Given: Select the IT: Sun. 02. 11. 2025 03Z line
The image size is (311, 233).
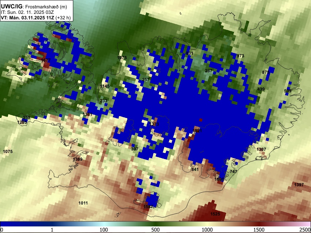Looking at the screenshot, I should click(27, 12).
